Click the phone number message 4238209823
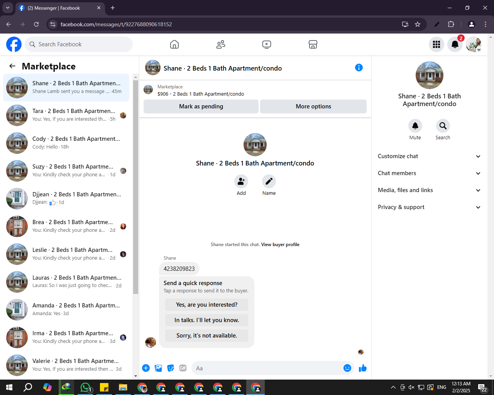 click(179, 269)
